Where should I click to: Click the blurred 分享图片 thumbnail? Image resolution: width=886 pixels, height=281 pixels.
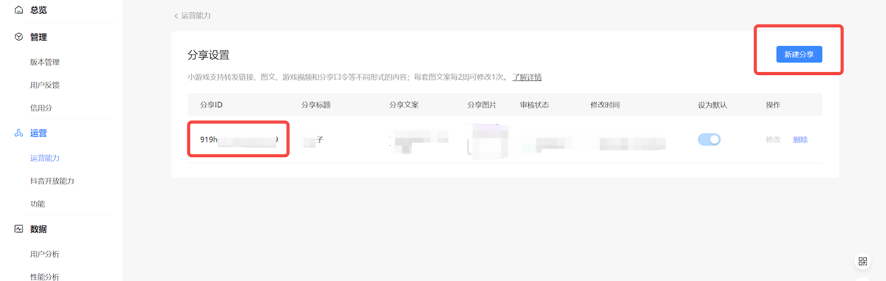coord(487,142)
